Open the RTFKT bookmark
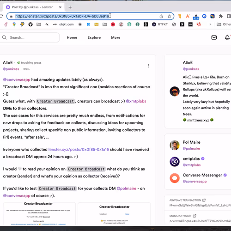The height and width of the screenshot is (231, 231). 160,24
